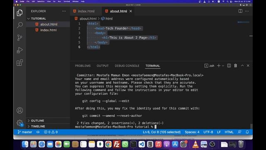Change language mode HTML
The image size is (266, 150).
[229, 132]
